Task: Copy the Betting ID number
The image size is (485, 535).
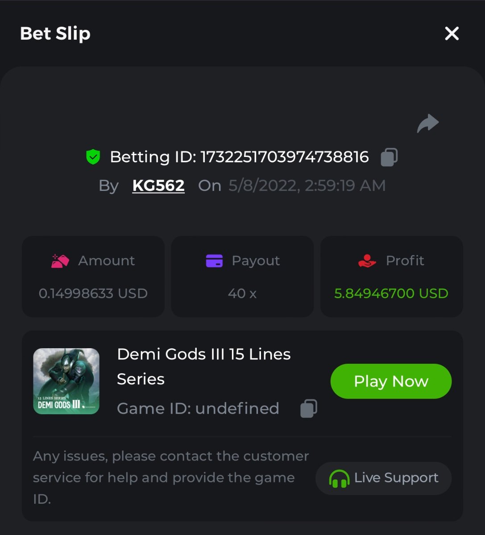Action: coord(389,157)
